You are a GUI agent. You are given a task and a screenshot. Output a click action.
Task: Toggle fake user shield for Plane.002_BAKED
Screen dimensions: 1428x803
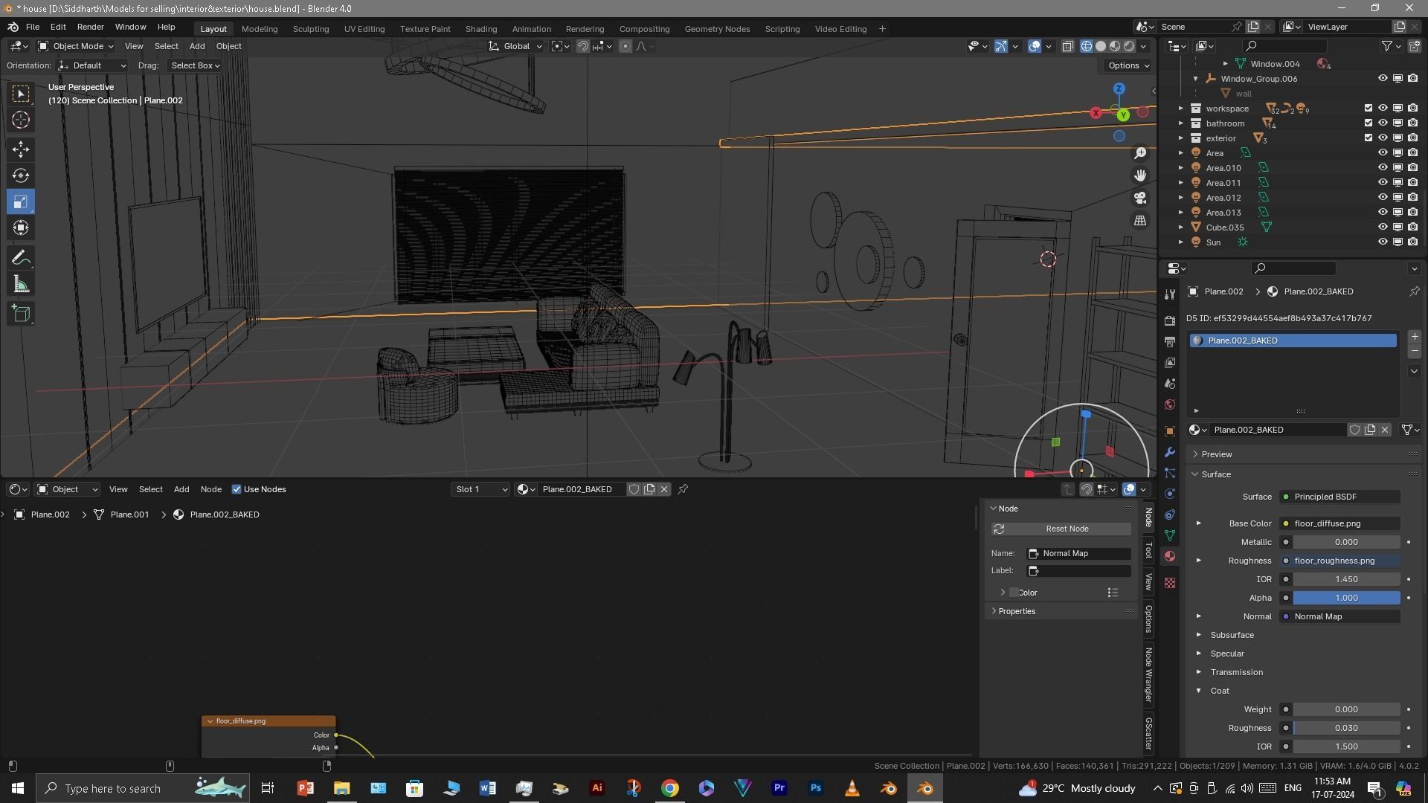(x=1354, y=430)
